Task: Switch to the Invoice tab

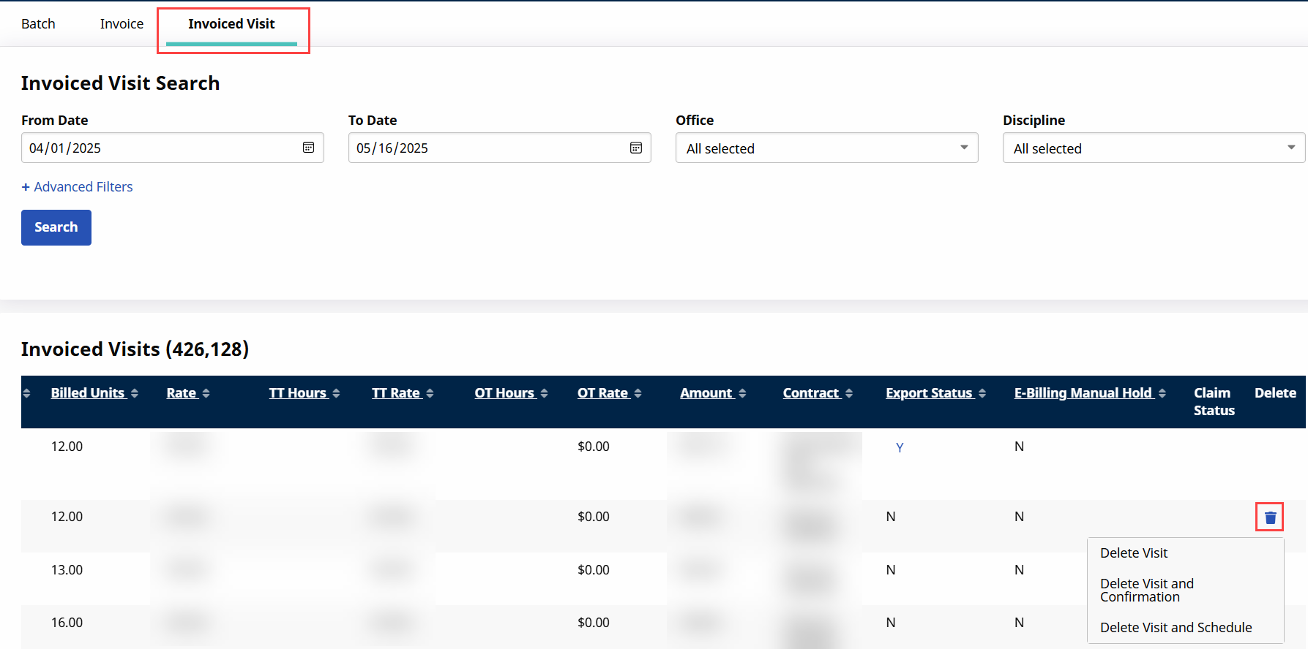Action: [x=122, y=24]
